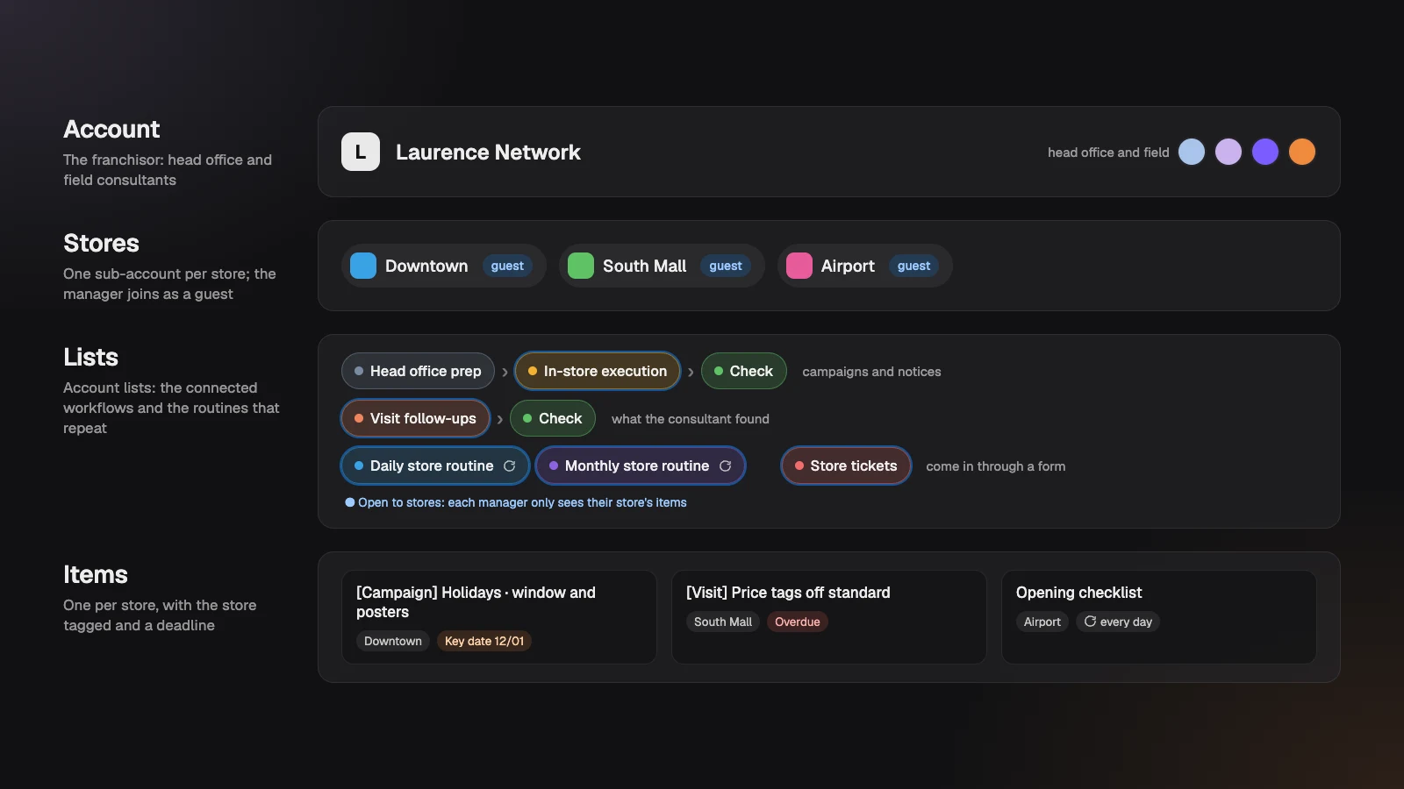Click the guest badge next to Airport
1404x789 pixels.
[x=913, y=266]
